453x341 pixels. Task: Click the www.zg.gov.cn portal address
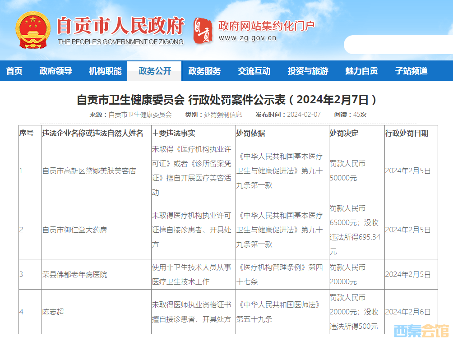pyautogui.click(x=248, y=38)
